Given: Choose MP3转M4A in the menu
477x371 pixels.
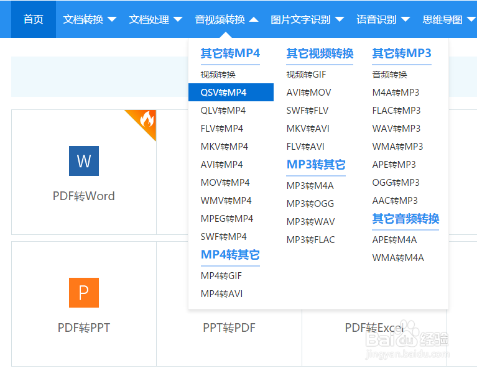Looking at the screenshot, I should (310, 185).
